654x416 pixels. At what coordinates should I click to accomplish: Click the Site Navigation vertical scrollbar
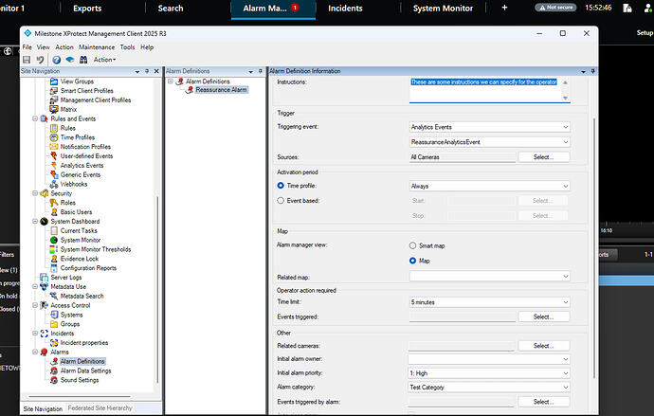pos(157,289)
